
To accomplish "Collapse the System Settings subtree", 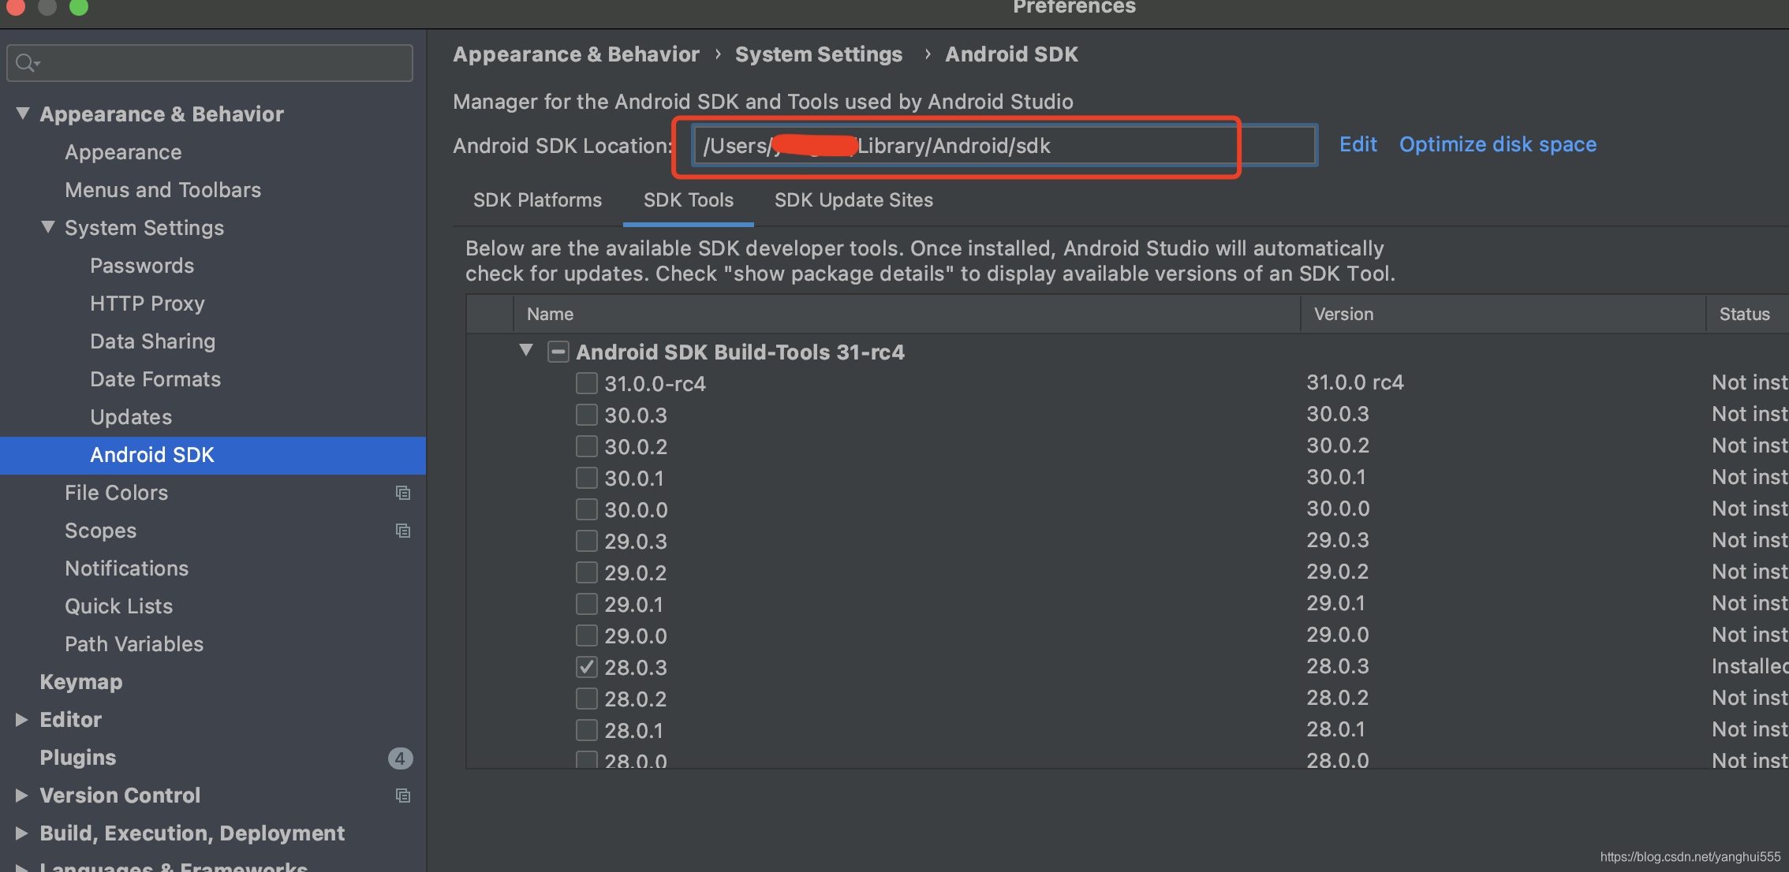I will coord(48,227).
